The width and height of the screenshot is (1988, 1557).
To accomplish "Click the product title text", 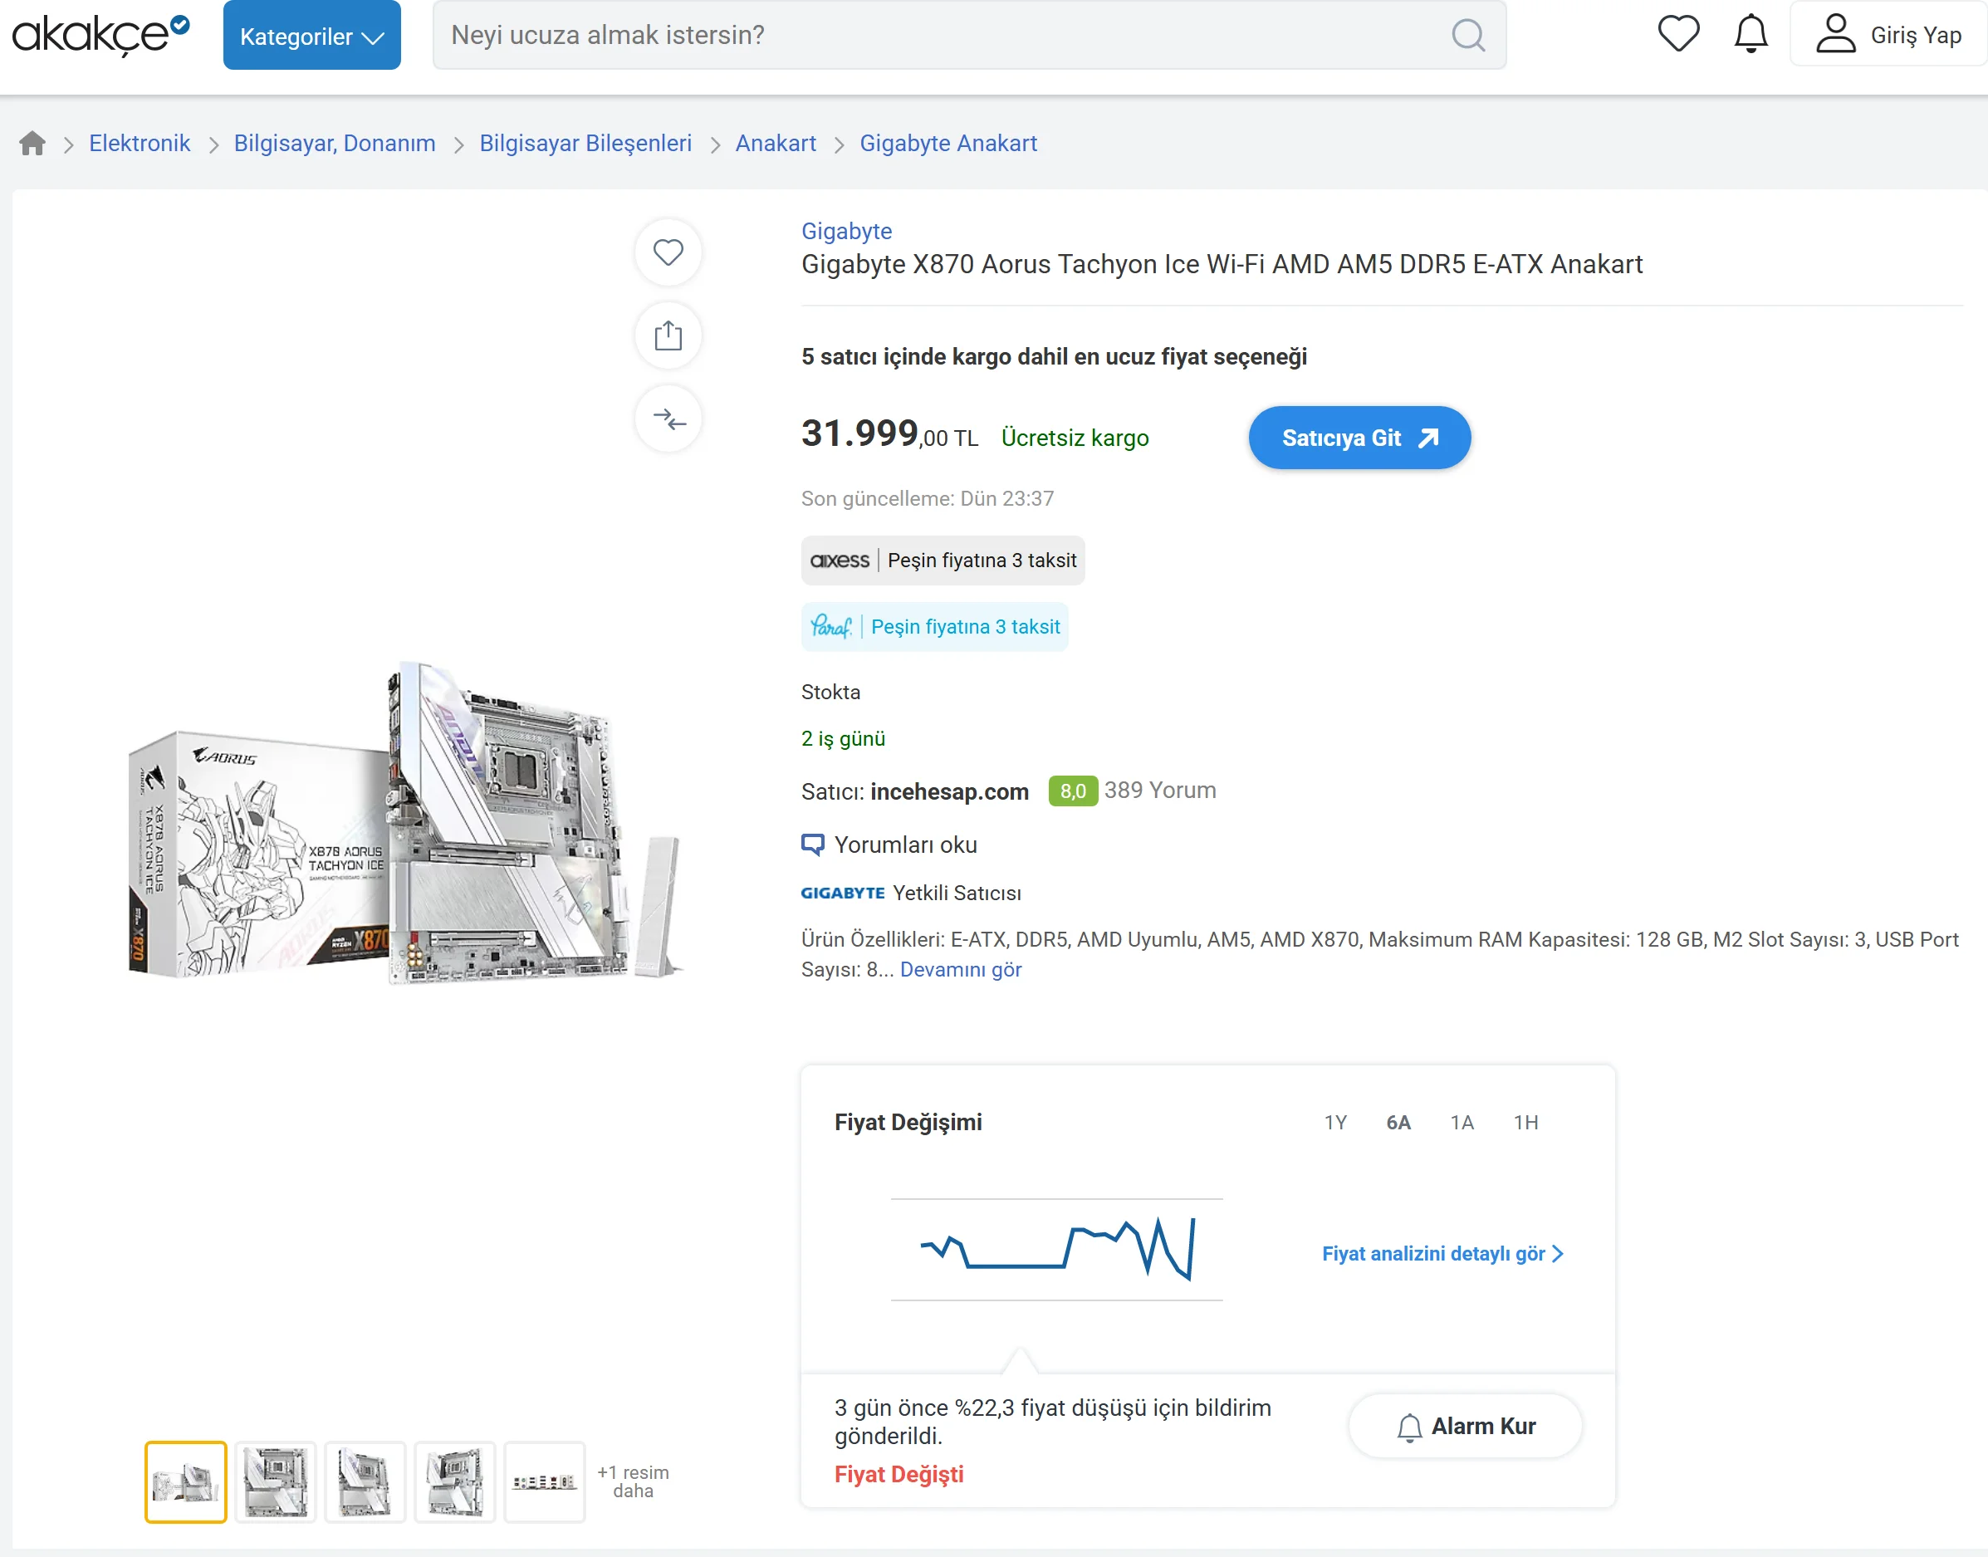I will [x=1222, y=264].
